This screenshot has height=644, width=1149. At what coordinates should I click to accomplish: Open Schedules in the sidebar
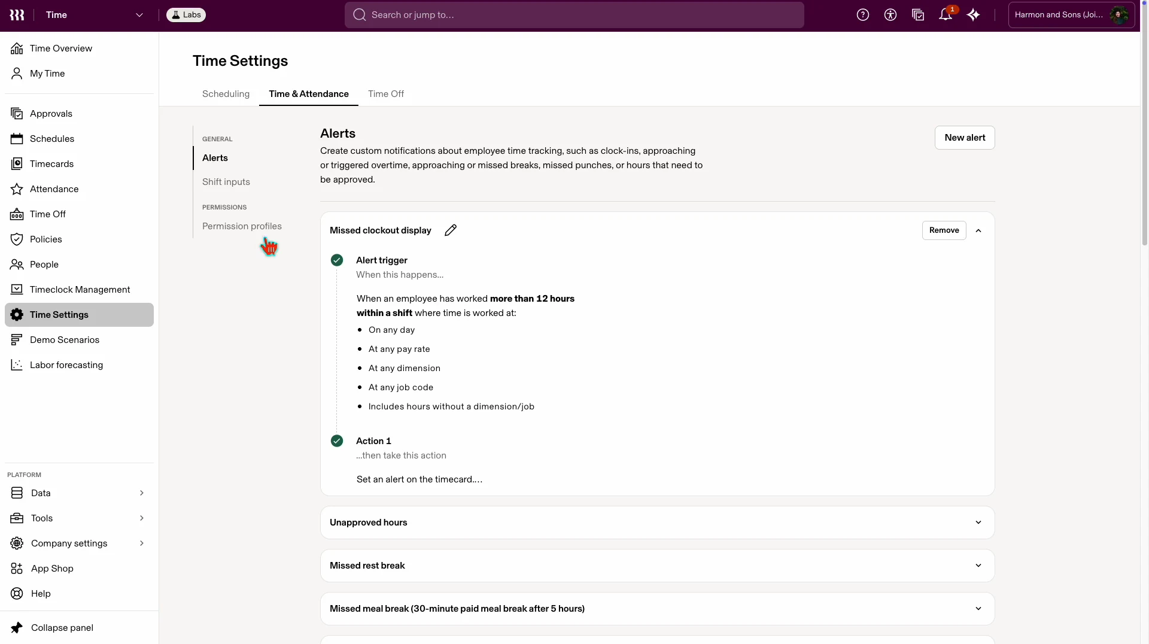tap(79, 139)
